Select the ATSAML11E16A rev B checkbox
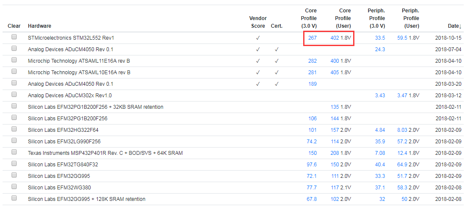 click(x=14, y=60)
